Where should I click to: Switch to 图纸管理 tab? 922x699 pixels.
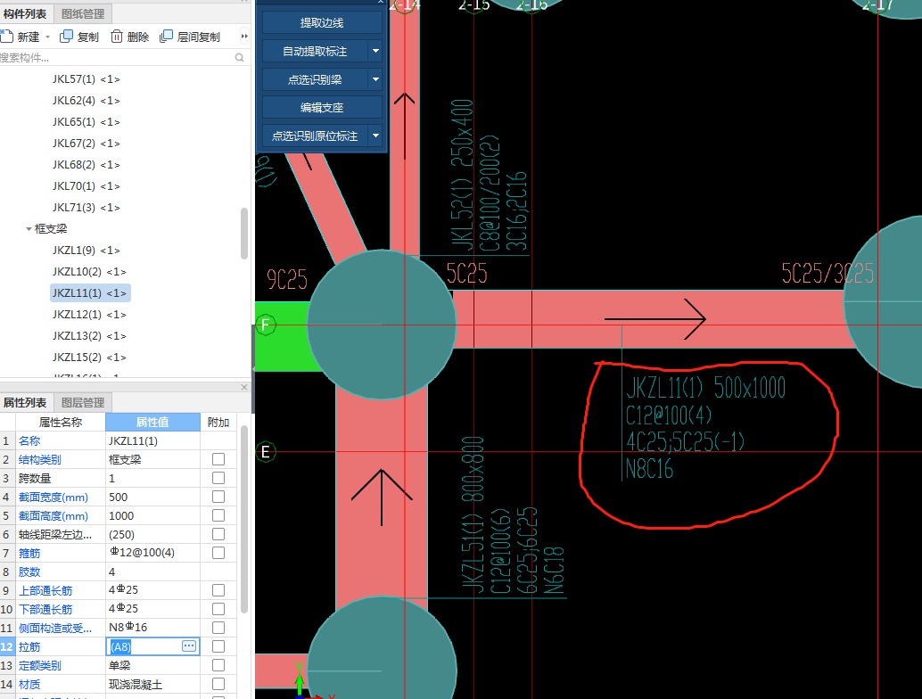(83, 13)
